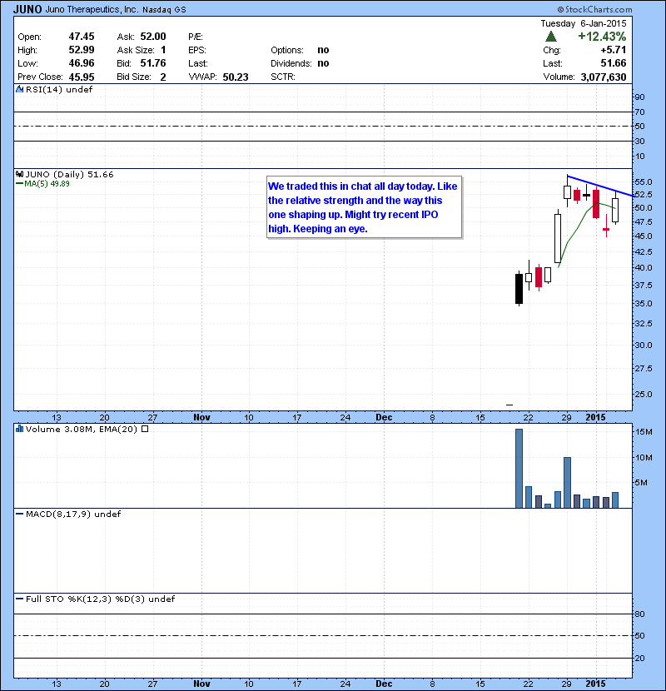Click the tall white breakout candle before Dec 29
Screen dimensions: 666x691
558,238
